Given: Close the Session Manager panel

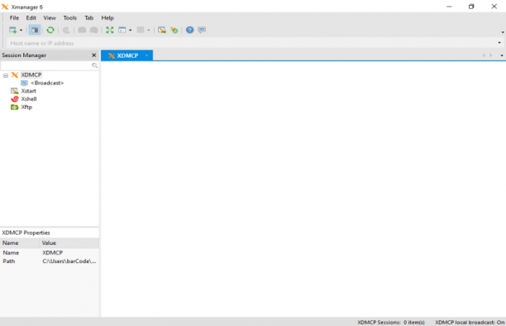Looking at the screenshot, I should point(94,55).
